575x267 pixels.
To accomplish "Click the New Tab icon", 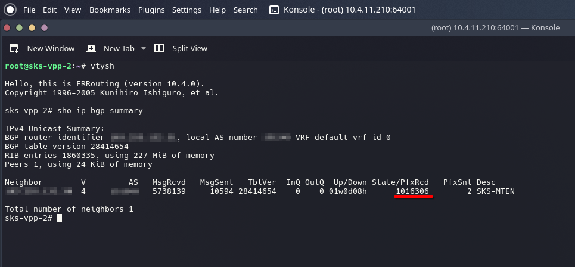I will click(91, 48).
